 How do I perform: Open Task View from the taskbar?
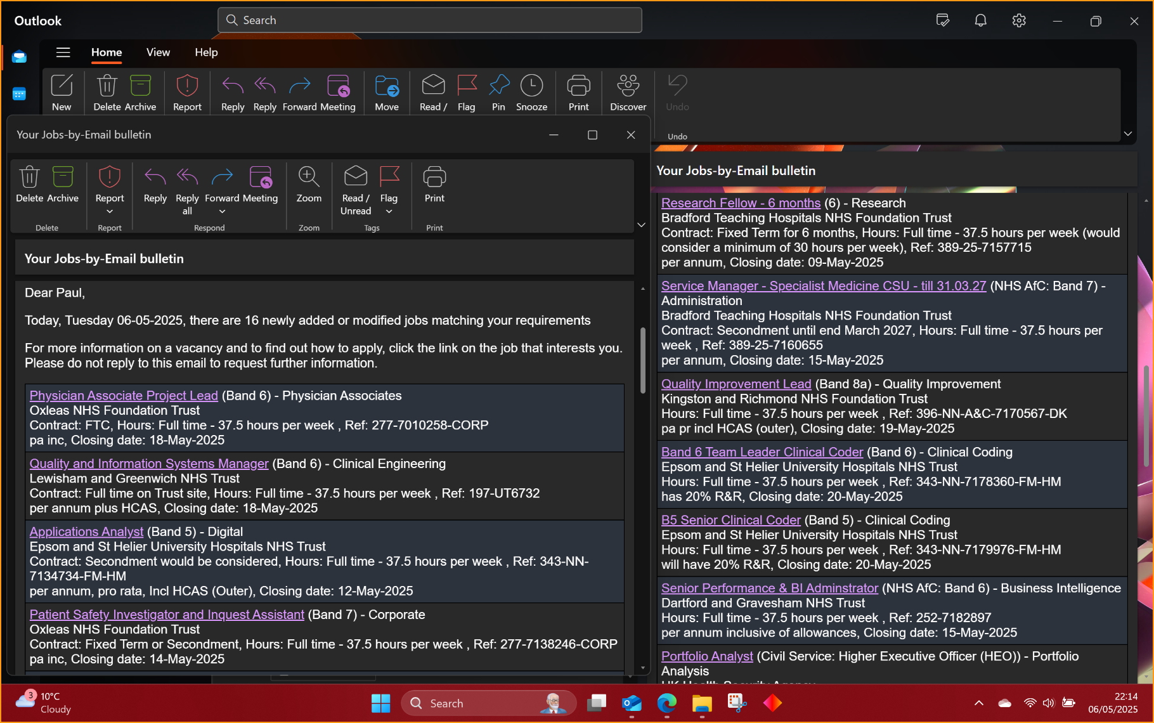tap(596, 703)
